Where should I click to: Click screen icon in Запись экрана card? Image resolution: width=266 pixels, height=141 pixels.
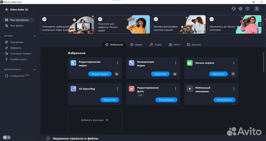[233, 74]
